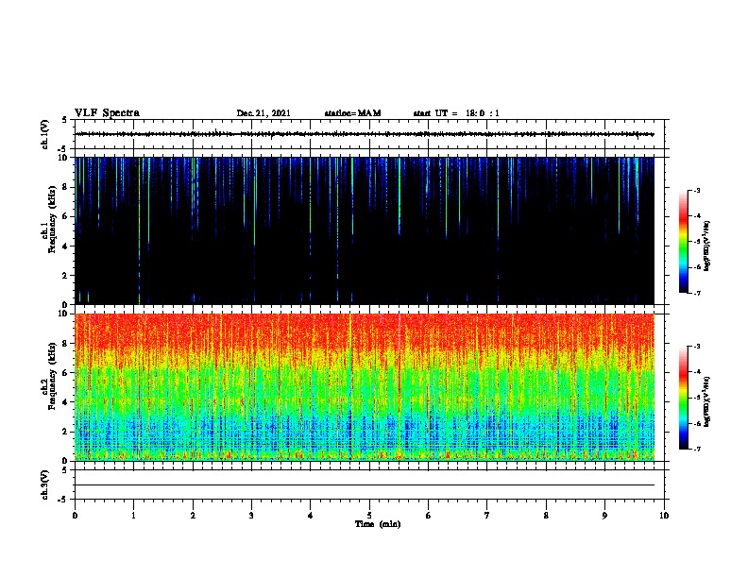748x578 pixels.
Task: Click the "5" tick on ch.3(V) axis
Action: pos(65,470)
